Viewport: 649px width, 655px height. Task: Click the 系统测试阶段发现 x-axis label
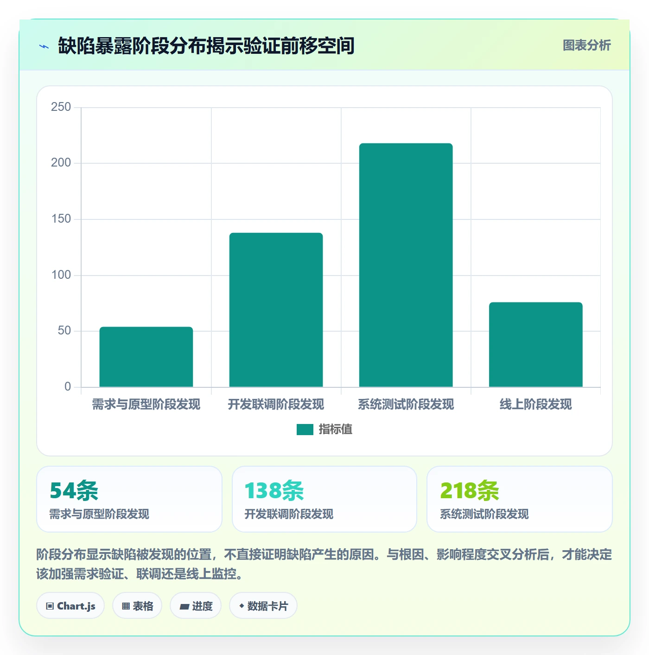[x=406, y=405]
